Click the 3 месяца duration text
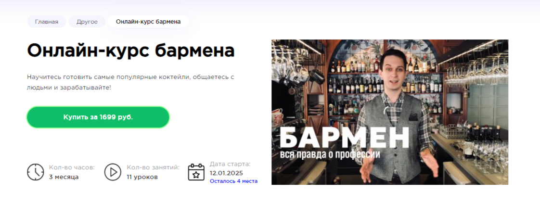The image size is (540, 204). click(64, 177)
